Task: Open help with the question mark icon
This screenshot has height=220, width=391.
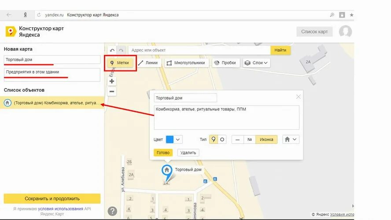Action: pyautogui.click(x=112, y=211)
